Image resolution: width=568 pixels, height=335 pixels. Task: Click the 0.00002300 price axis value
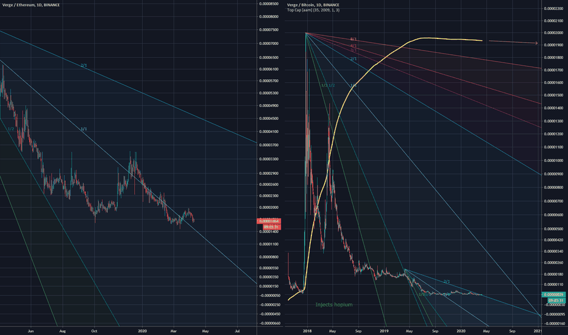[269, 196]
